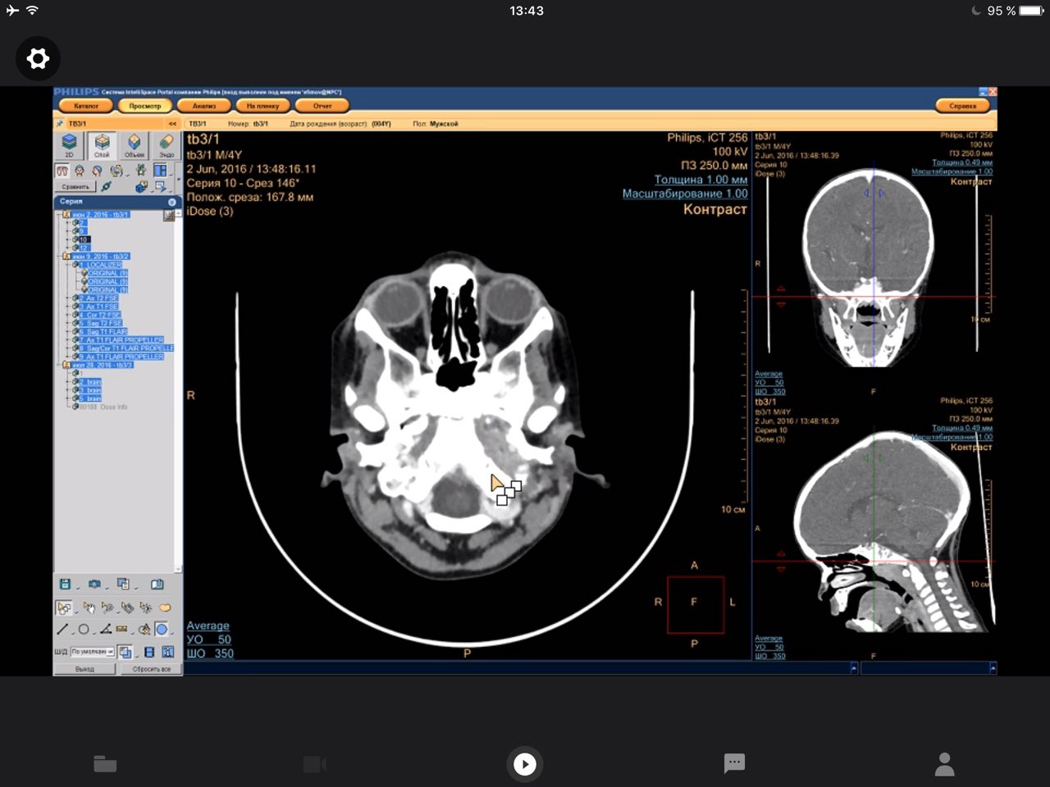Image resolution: width=1050 pixels, height=787 pixels.
Task: Open the Каталог tab
Action: pos(85,106)
